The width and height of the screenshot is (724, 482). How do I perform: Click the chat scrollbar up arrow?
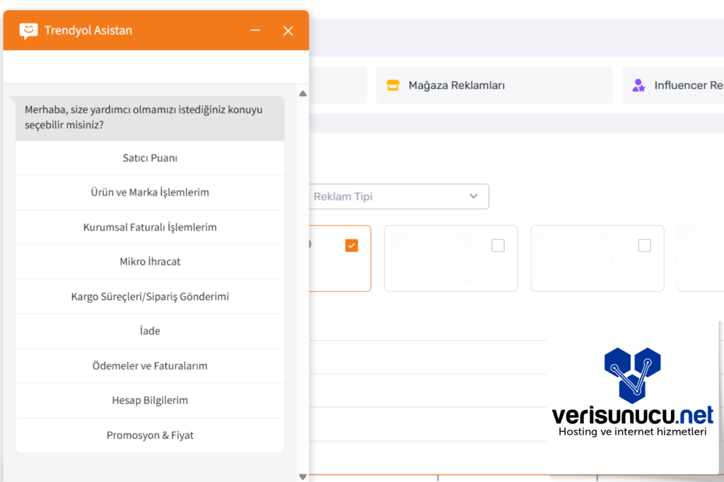(x=303, y=94)
